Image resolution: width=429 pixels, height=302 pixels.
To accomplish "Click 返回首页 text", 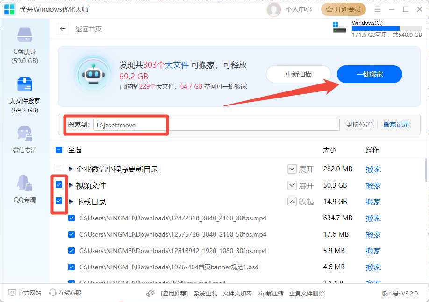I will pos(89,29).
